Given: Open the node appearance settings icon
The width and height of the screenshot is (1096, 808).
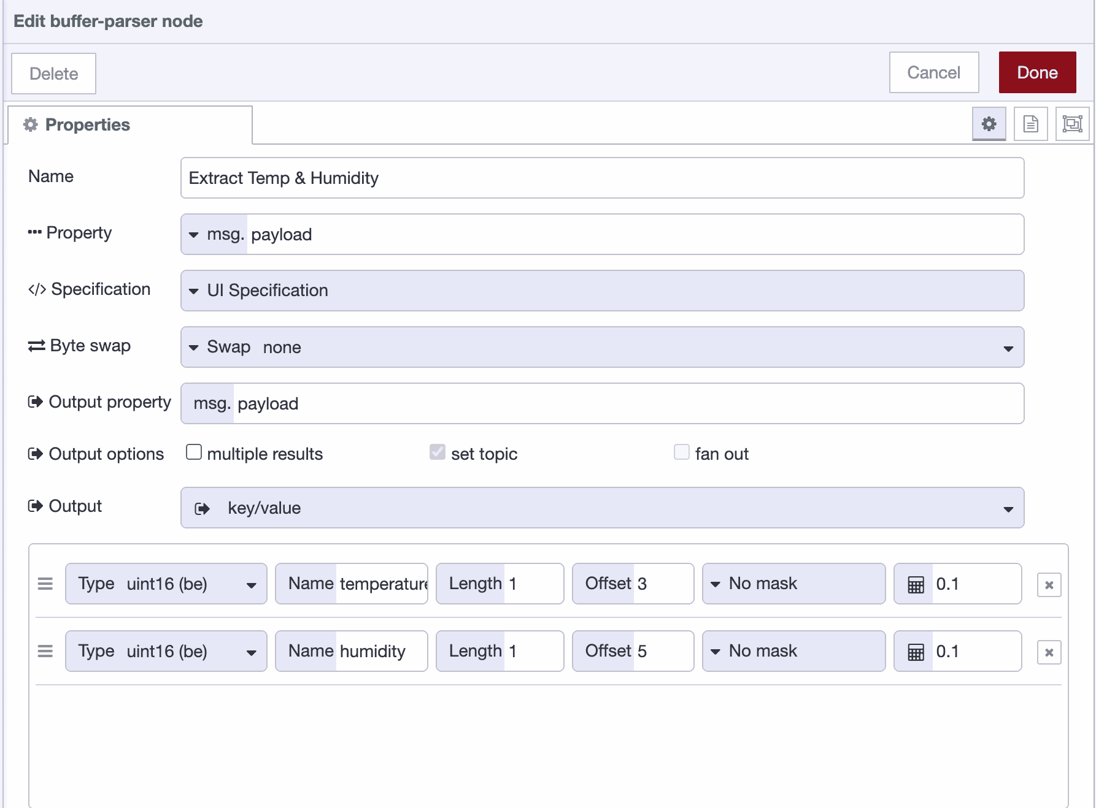Looking at the screenshot, I should pyautogui.click(x=1072, y=124).
